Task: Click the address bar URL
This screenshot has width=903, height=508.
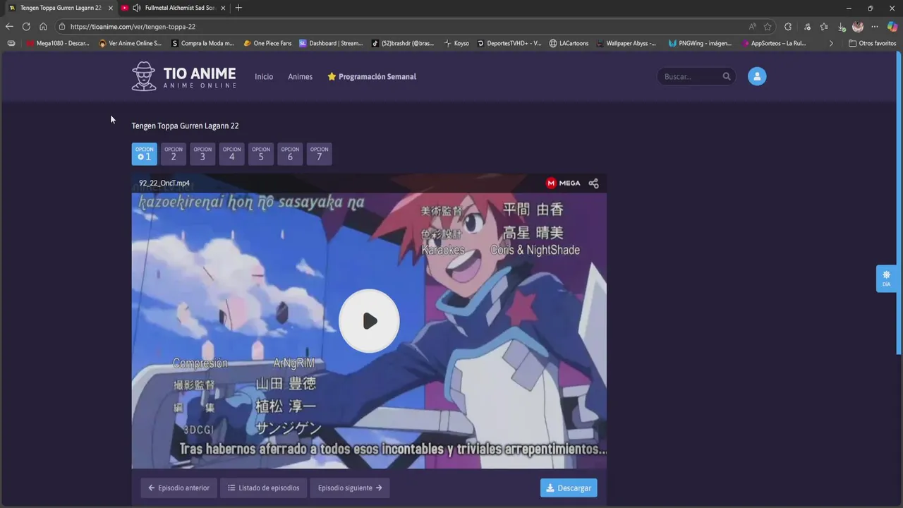Action: coord(133,27)
